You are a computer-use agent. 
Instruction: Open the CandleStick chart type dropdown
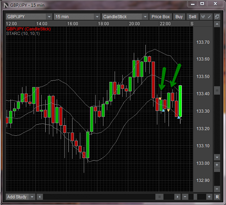click(145, 17)
